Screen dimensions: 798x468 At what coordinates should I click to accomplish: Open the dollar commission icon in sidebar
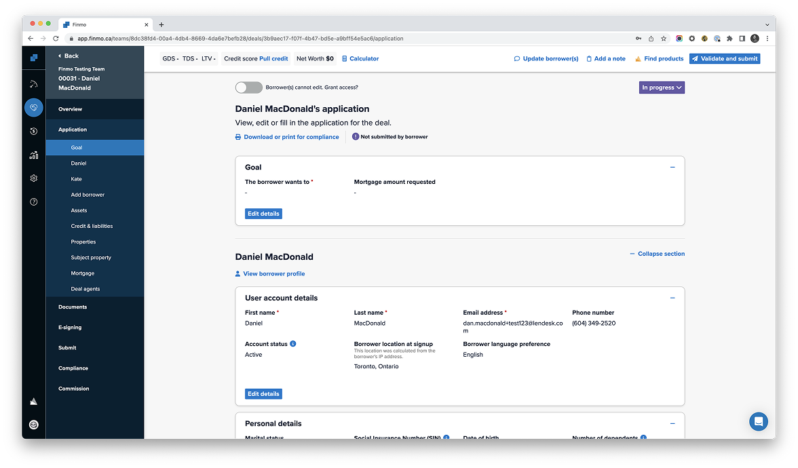(x=34, y=132)
